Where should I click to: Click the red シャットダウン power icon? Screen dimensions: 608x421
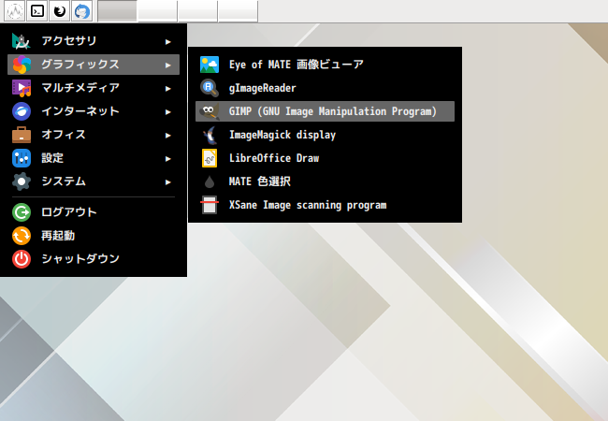[x=22, y=259]
